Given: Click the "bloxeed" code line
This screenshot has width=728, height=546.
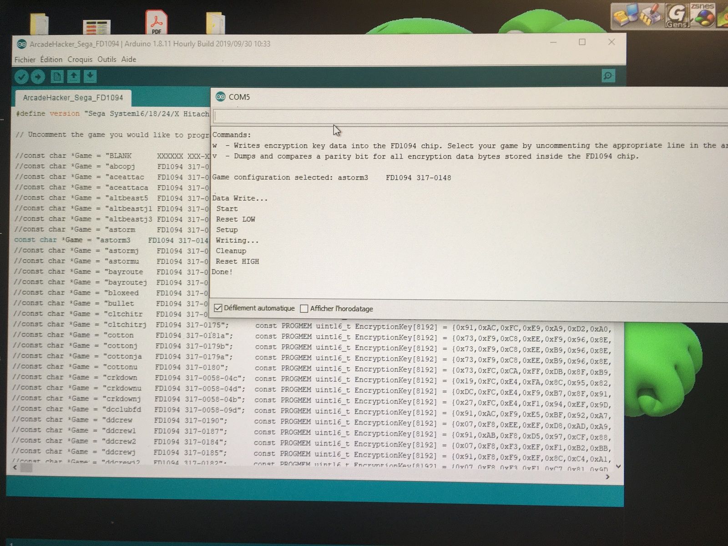Looking at the screenshot, I should [x=111, y=293].
